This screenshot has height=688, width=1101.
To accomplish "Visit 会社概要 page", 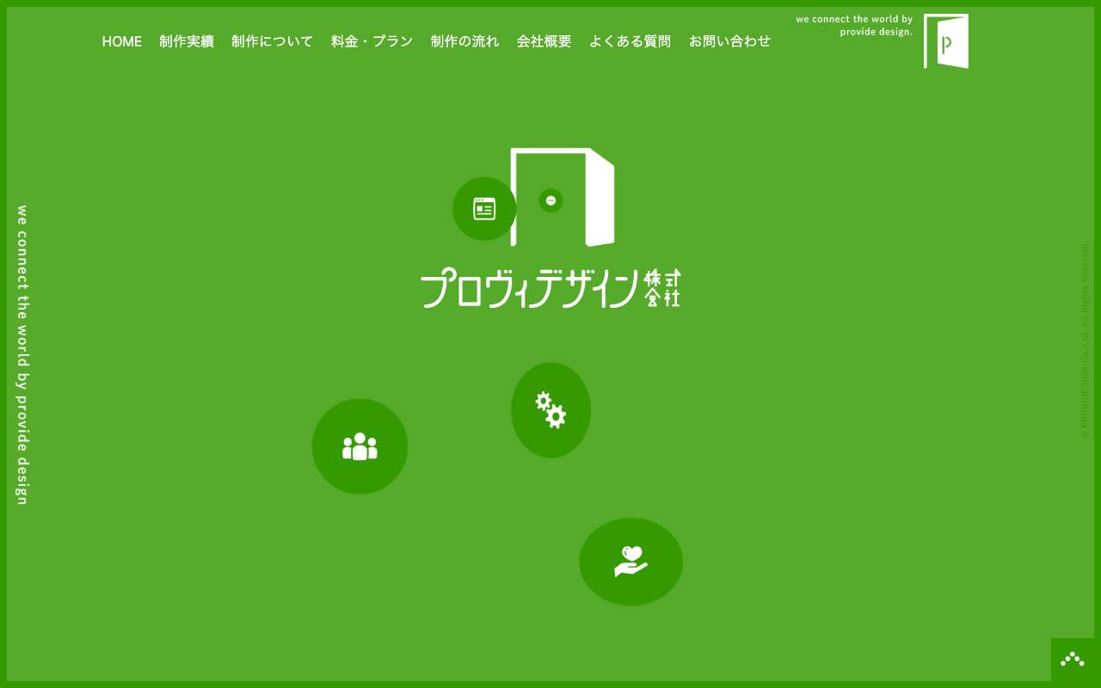I will click(x=544, y=41).
